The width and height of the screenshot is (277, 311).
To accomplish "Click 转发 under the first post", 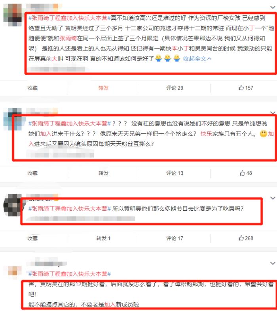I will point(103,88).
